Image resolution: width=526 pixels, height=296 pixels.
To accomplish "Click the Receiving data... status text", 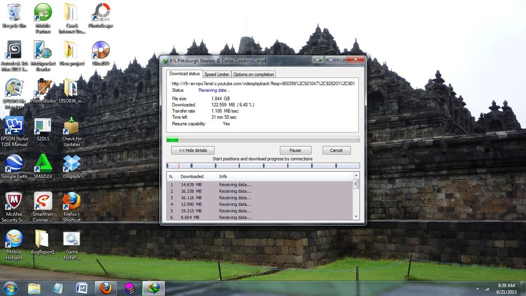I will pos(214,90).
